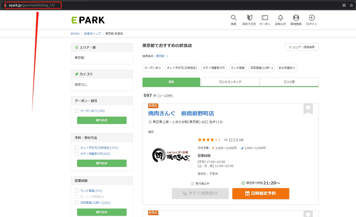Switch to the 口コミランキング tab
356x217 pixels.
pos(230,82)
